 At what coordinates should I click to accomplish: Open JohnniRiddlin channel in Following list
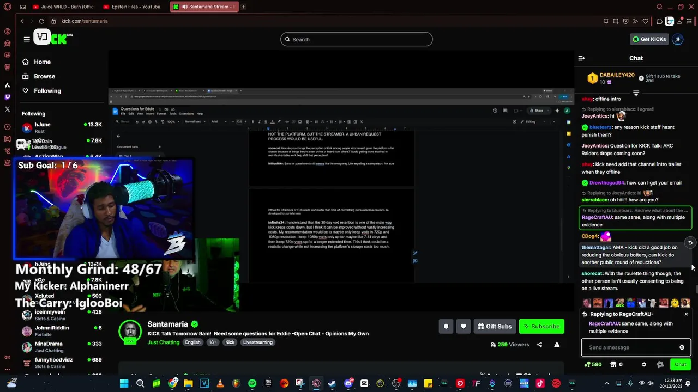[62, 331]
